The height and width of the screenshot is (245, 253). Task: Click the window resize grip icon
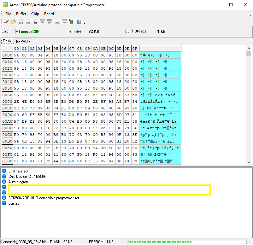[250, 242]
